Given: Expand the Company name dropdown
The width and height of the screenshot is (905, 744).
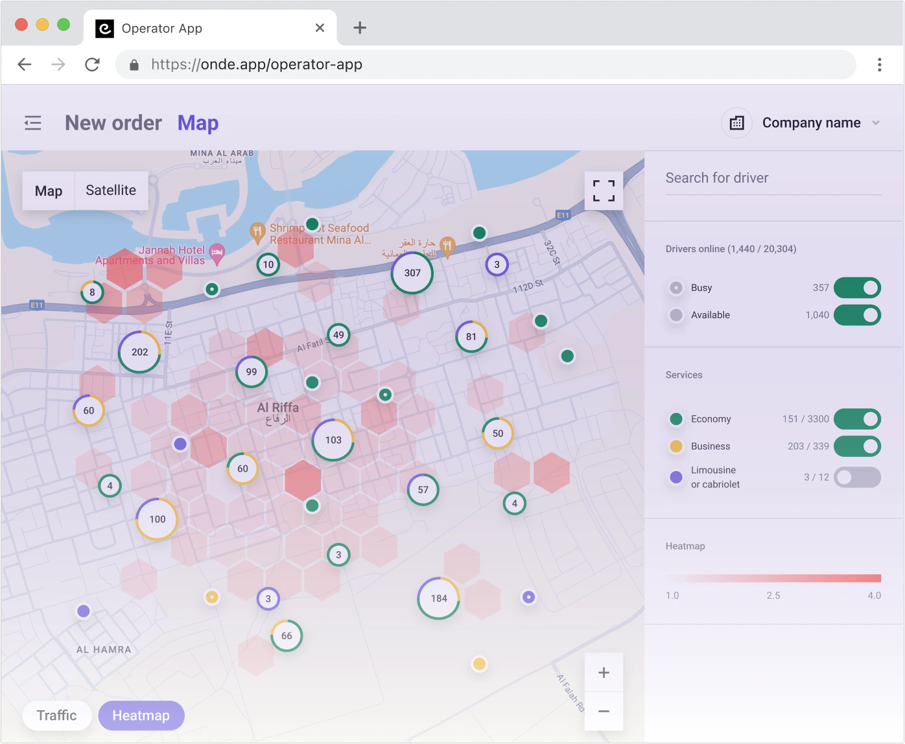Looking at the screenshot, I should [875, 123].
